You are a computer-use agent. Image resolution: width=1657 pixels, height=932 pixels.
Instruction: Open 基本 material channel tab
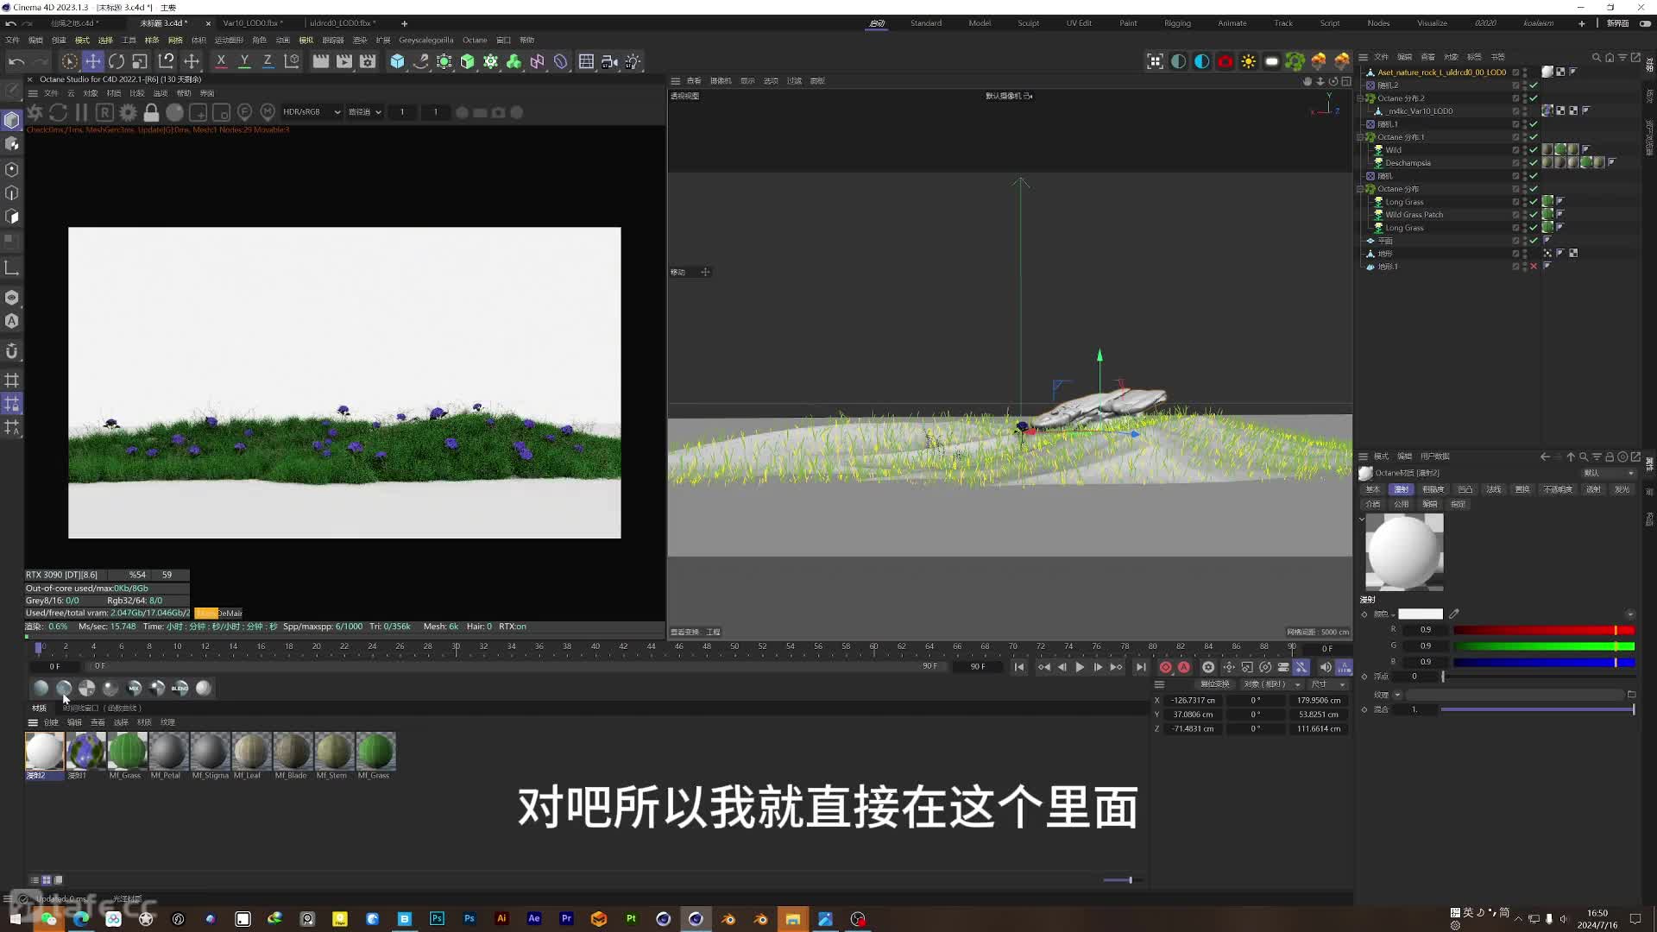[x=1372, y=489]
